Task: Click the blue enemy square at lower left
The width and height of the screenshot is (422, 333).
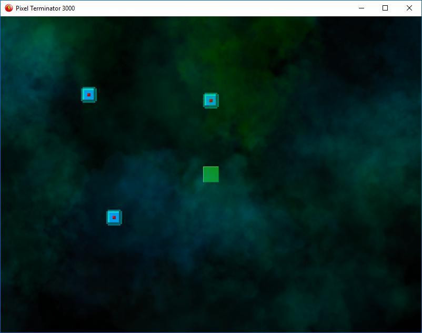Action: [114, 218]
